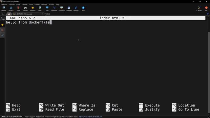
Task: Click the '^O Write Out' shortcut label
Action: (x=52, y=105)
